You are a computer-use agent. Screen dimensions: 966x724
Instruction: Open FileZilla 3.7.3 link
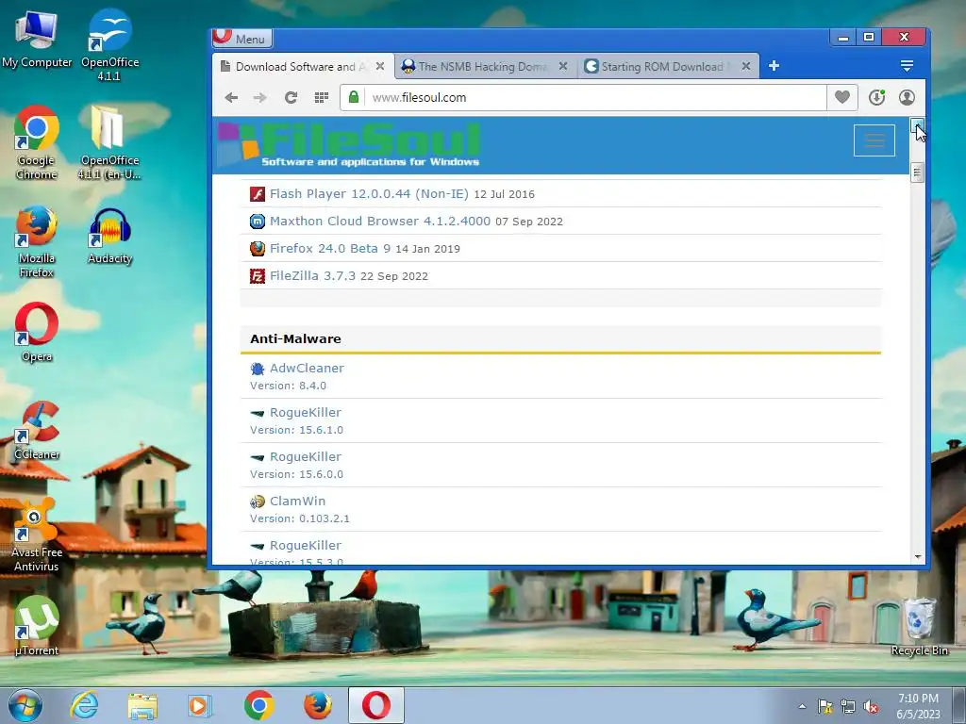[x=312, y=275]
